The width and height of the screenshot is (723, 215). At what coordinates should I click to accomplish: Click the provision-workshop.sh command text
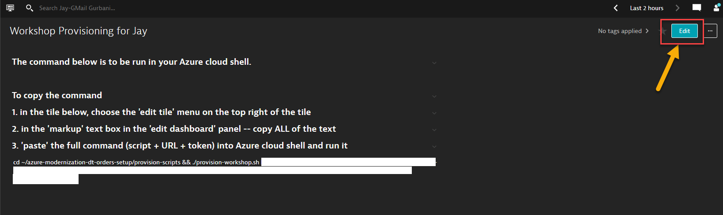pyautogui.click(x=136, y=162)
